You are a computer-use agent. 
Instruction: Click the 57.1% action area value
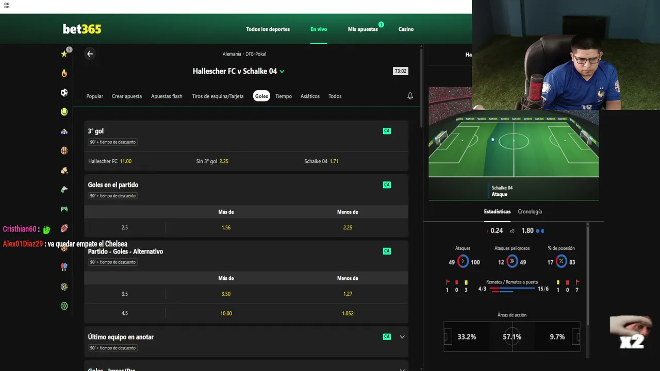pyautogui.click(x=512, y=337)
